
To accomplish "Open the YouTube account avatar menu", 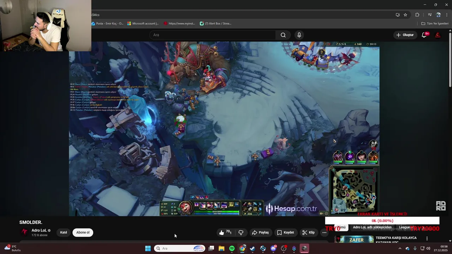I will pos(438,35).
